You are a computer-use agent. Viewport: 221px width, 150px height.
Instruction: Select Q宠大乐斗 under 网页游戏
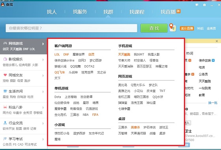tap(138, 85)
